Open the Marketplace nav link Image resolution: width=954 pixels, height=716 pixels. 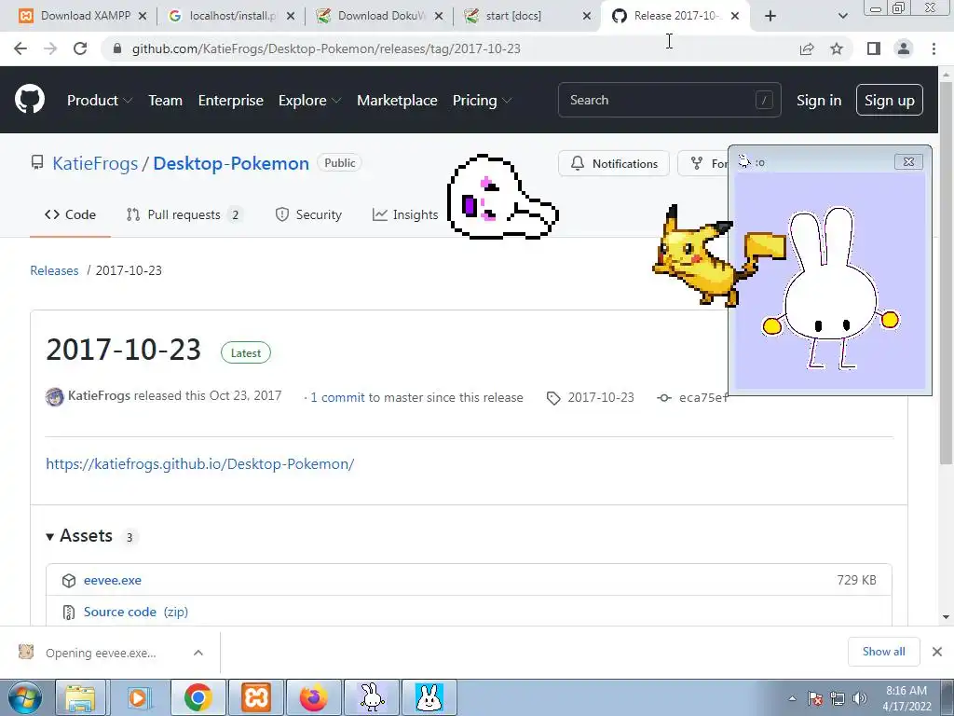397,101
